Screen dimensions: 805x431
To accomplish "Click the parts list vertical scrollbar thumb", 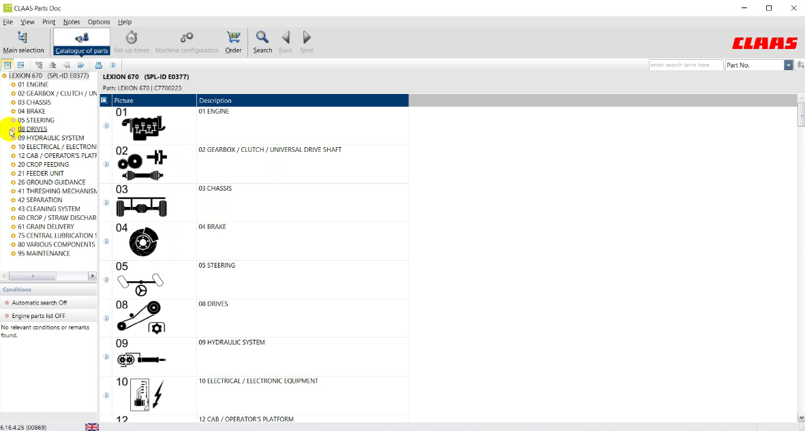I will coord(801,114).
